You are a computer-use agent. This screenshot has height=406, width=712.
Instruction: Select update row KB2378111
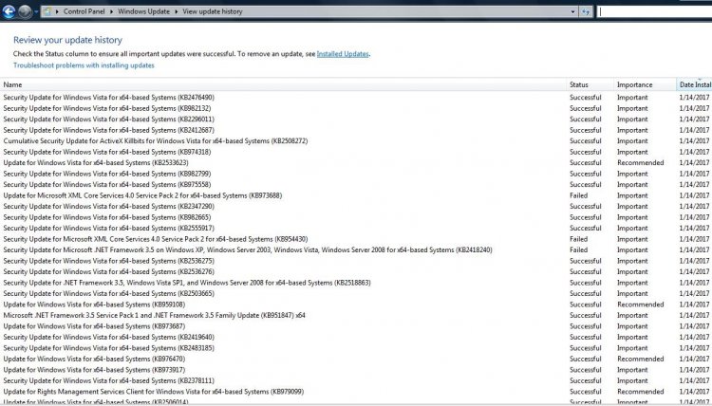pos(356,380)
